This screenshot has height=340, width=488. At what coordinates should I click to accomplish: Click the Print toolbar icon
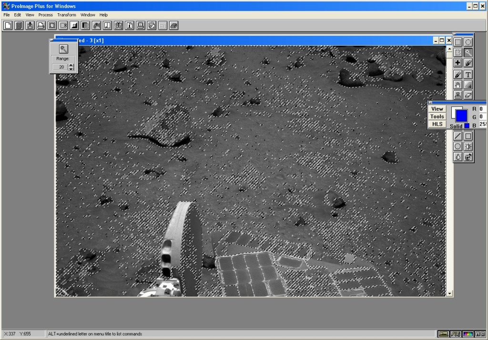tap(41, 26)
